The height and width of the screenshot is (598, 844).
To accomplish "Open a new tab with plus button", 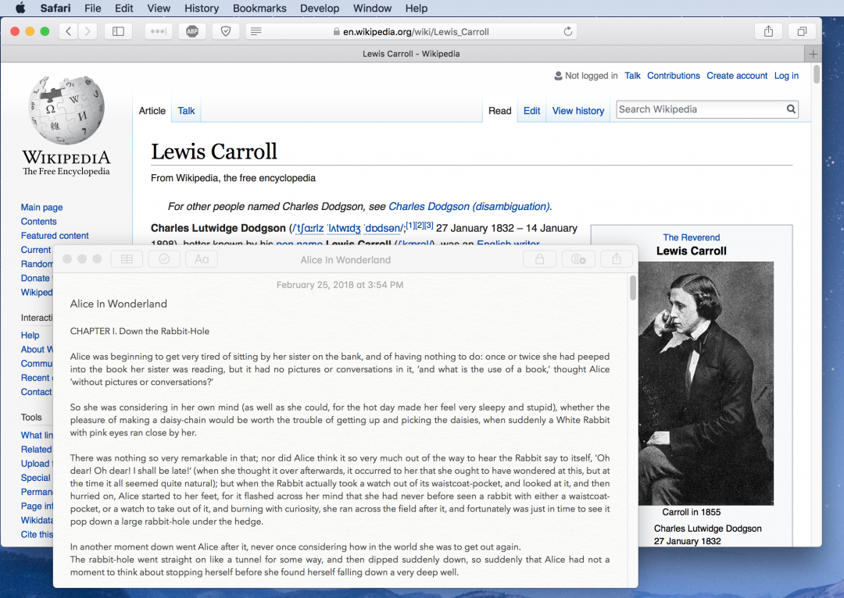I will 813,54.
